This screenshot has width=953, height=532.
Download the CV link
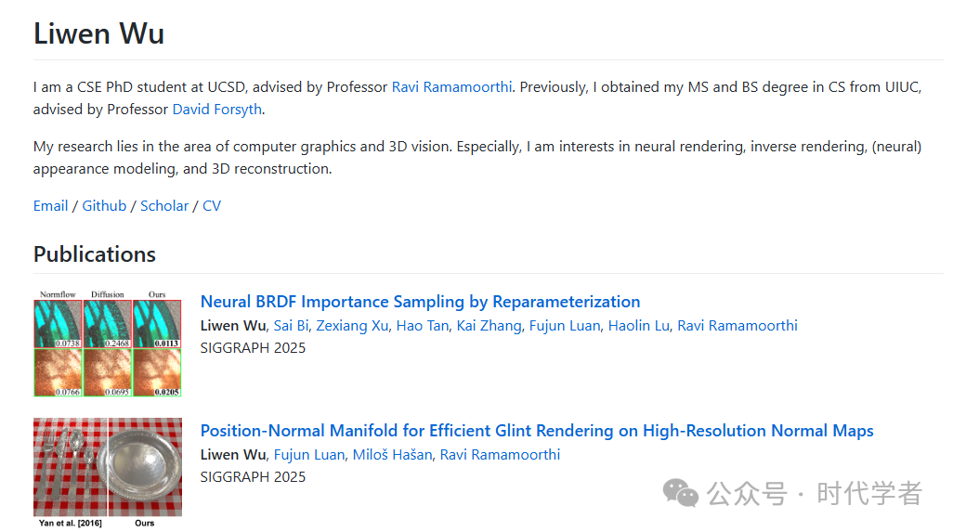coord(212,206)
